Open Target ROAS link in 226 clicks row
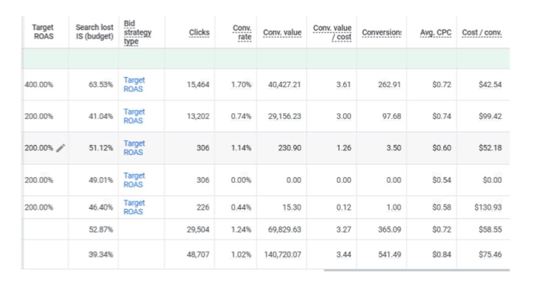This screenshot has height=283, width=552. pos(134,208)
